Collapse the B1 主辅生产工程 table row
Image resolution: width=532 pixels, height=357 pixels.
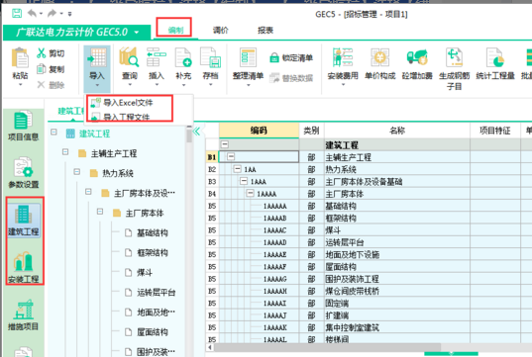[x=231, y=156]
